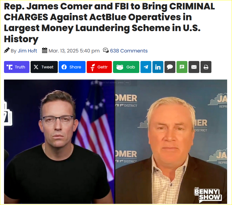Click the Benny Show logo watermark
Image resolution: width=232 pixels, height=205 pixels.
pyautogui.click(x=208, y=194)
